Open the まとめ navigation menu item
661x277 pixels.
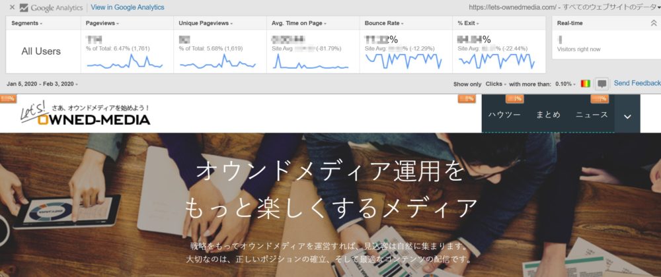548,115
